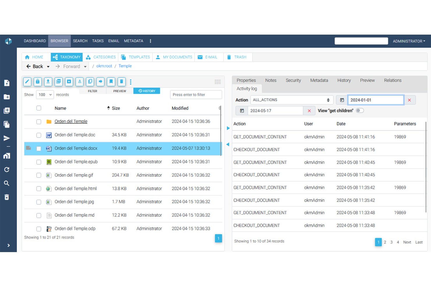Image resolution: width=431 pixels, height=287 pixels.
Task: Click the purge trash sidebar icon
Action: [x=7, y=197]
